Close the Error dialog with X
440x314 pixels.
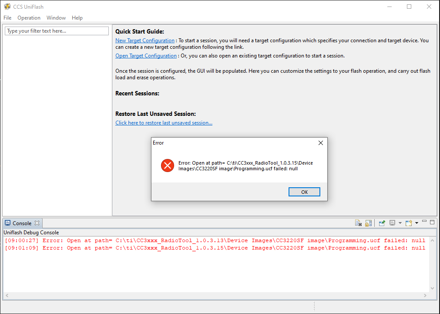pyautogui.click(x=321, y=143)
